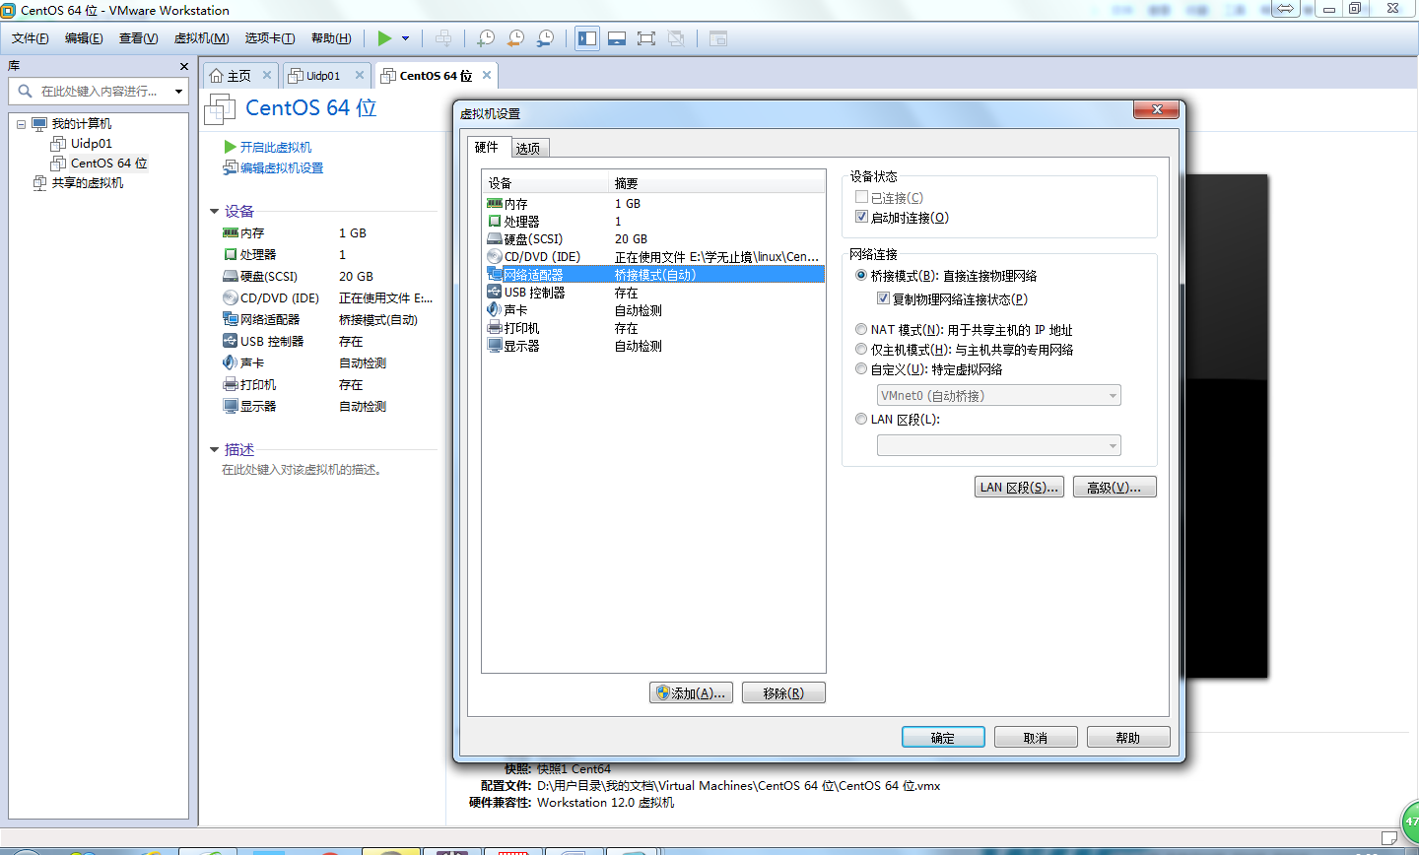The height and width of the screenshot is (855, 1419).
Task: Click the 编辑虚拟机设置 link
Action: click(x=274, y=167)
